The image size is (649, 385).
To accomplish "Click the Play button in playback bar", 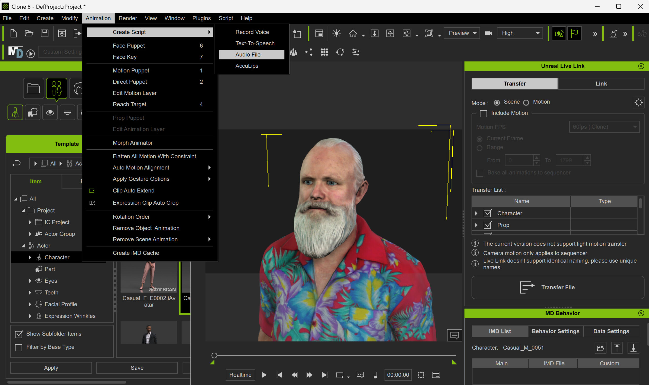I will [264, 375].
